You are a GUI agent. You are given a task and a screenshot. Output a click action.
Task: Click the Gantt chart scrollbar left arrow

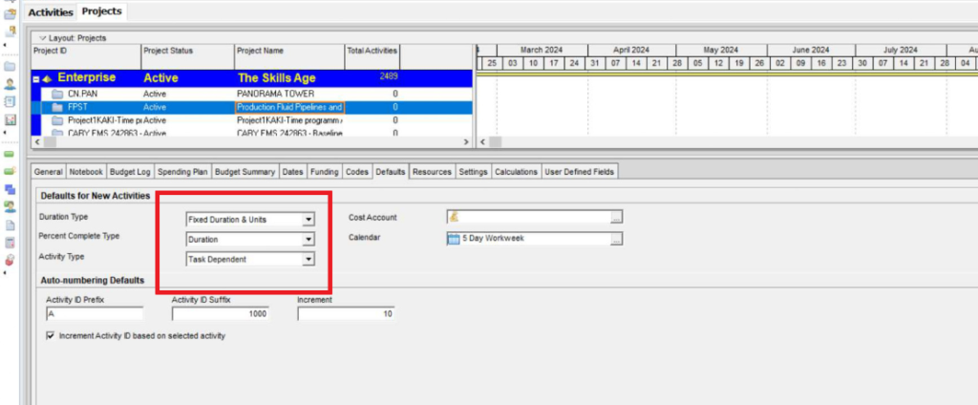coord(482,142)
